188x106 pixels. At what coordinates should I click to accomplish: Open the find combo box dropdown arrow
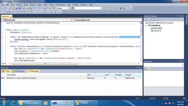pos(100,8)
